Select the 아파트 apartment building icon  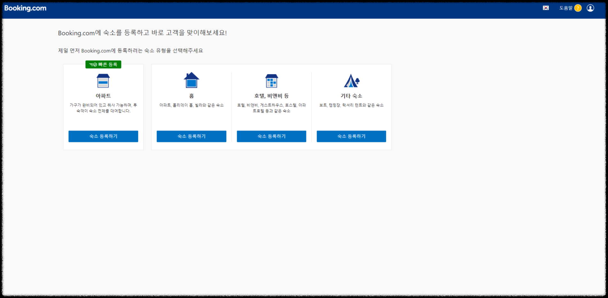tap(103, 81)
